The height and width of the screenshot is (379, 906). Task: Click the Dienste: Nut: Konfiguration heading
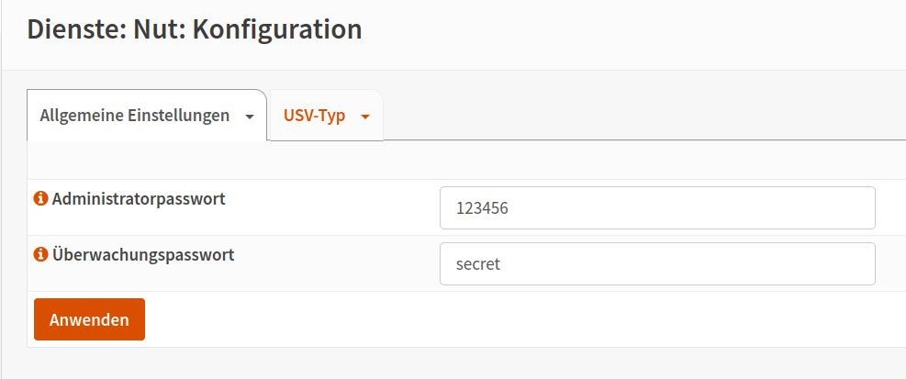[x=195, y=28]
